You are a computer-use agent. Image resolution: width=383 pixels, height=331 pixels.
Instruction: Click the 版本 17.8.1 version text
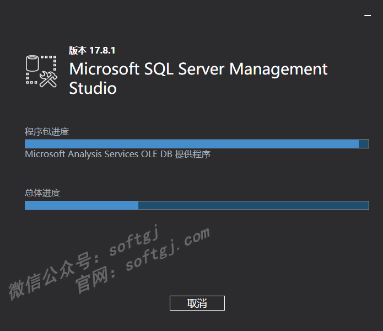coord(91,51)
